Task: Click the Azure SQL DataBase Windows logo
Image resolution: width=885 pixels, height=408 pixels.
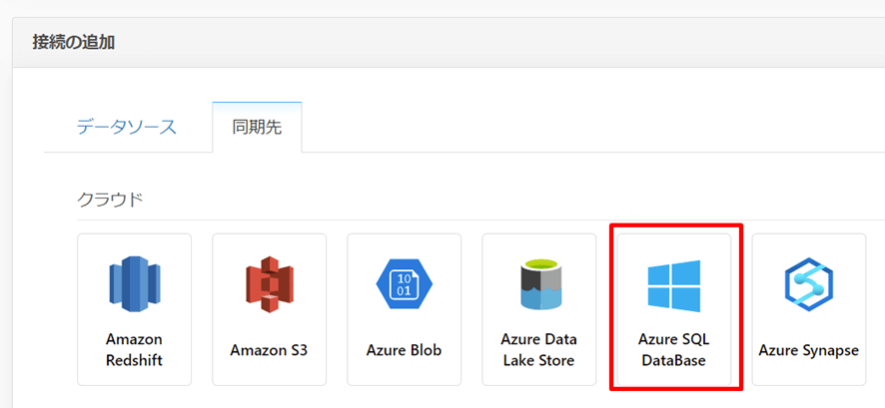Action: click(x=674, y=285)
